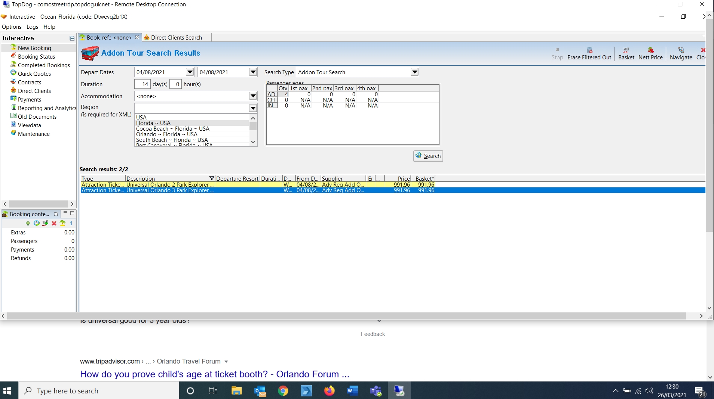
Task: Expand the Region dropdown arrow
Action: (x=253, y=108)
